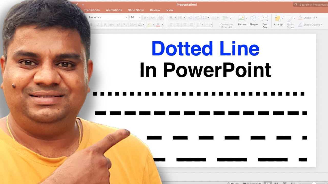The width and height of the screenshot is (328, 184).
Task: Apply numbered list
Action: [180, 18]
